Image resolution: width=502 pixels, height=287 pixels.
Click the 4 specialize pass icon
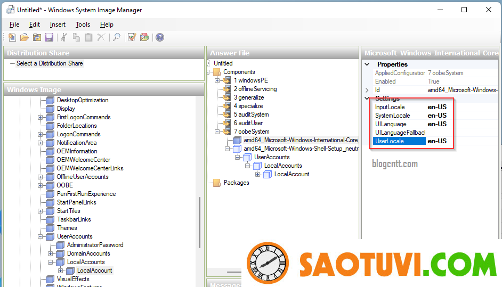tap(226, 106)
